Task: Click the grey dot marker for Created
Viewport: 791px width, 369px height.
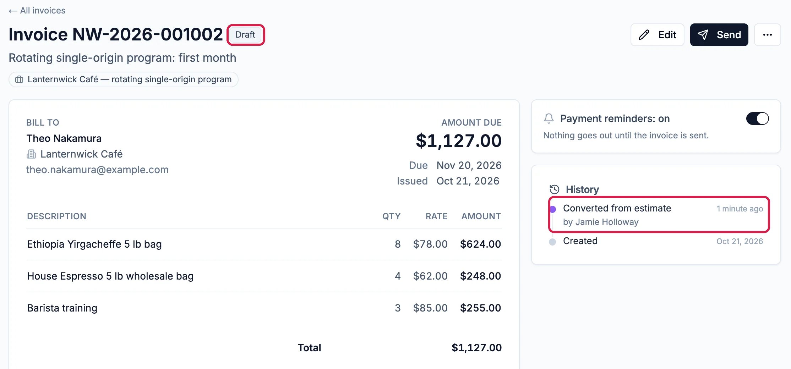Action: pos(552,242)
